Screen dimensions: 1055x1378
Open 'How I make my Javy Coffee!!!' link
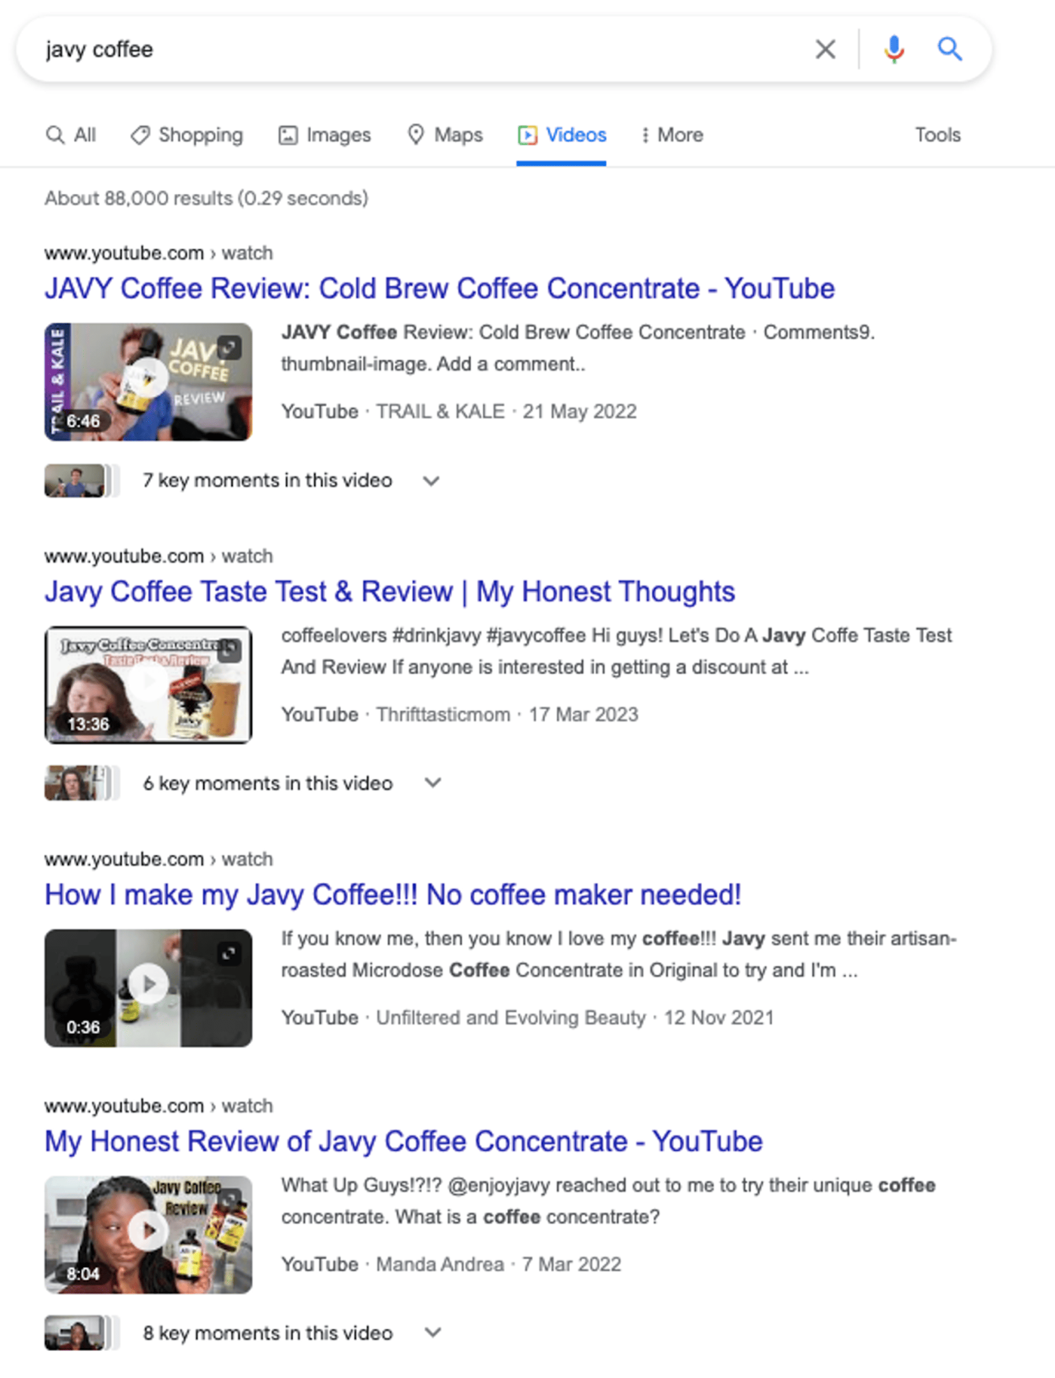[392, 895]
